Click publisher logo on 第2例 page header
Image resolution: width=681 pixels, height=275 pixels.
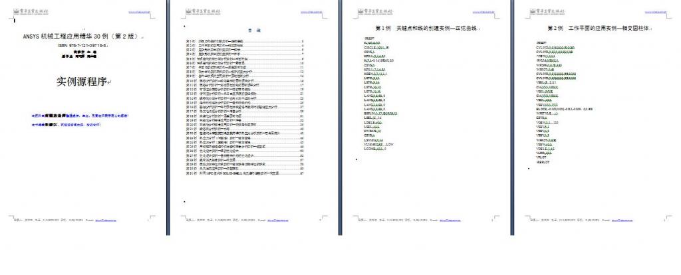(547, 11)
